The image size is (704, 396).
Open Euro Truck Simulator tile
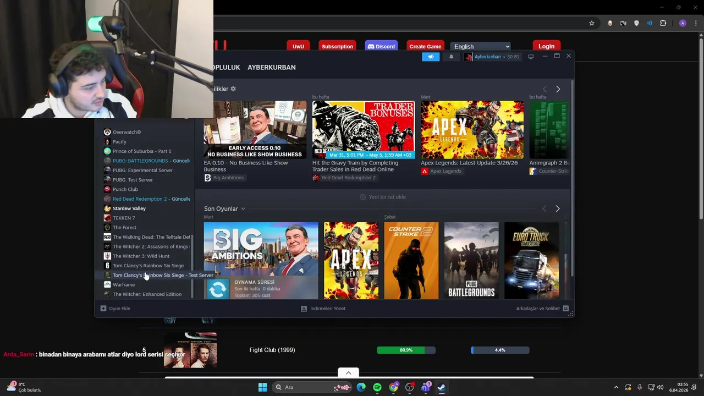(531, 261)
